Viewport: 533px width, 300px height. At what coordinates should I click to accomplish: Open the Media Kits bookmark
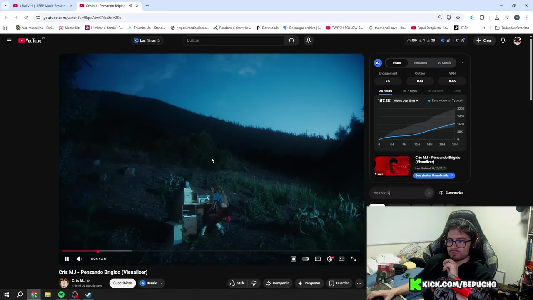pos(70,28)
